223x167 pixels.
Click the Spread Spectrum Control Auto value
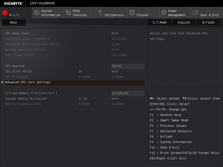pos(115,50)
